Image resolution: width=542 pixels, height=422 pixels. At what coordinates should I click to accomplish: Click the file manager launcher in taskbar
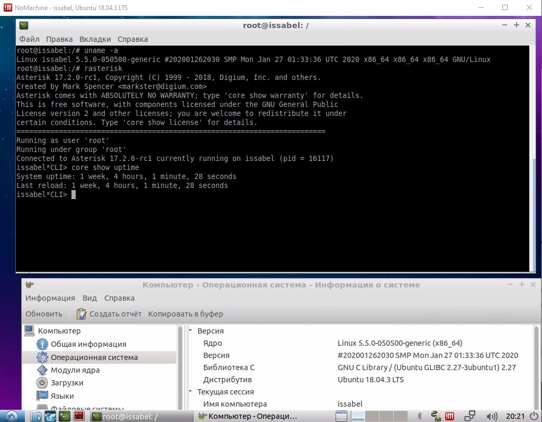coord(36,416)
